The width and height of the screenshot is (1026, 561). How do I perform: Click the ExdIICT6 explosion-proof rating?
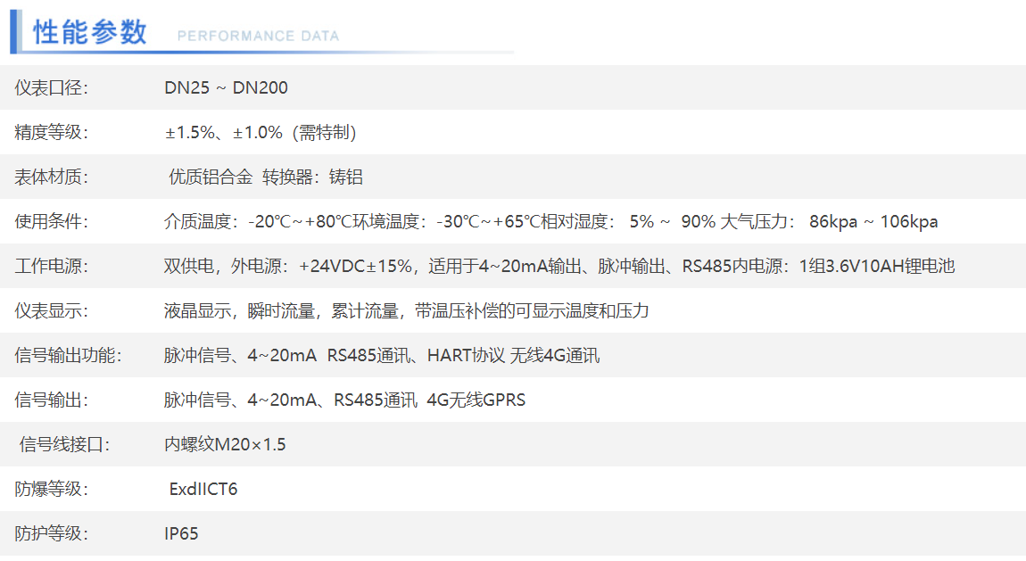[x=203, y=489]
